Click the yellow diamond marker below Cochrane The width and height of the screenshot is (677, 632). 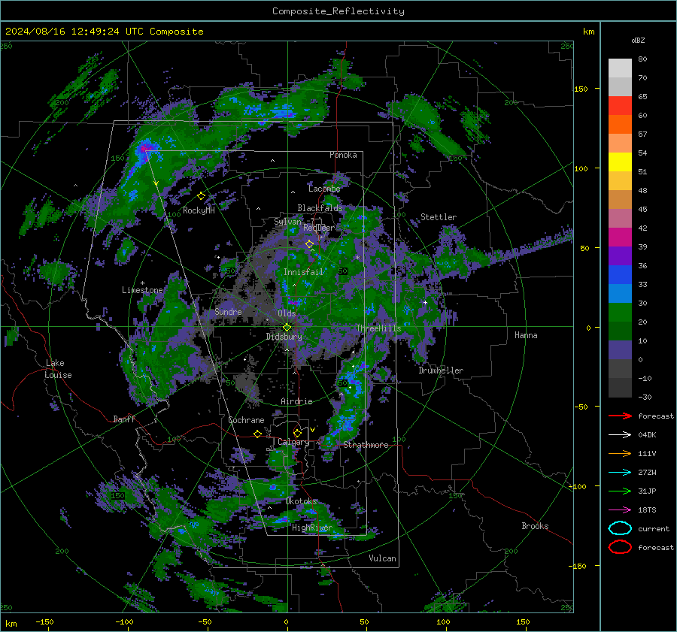tap(258, 434)
